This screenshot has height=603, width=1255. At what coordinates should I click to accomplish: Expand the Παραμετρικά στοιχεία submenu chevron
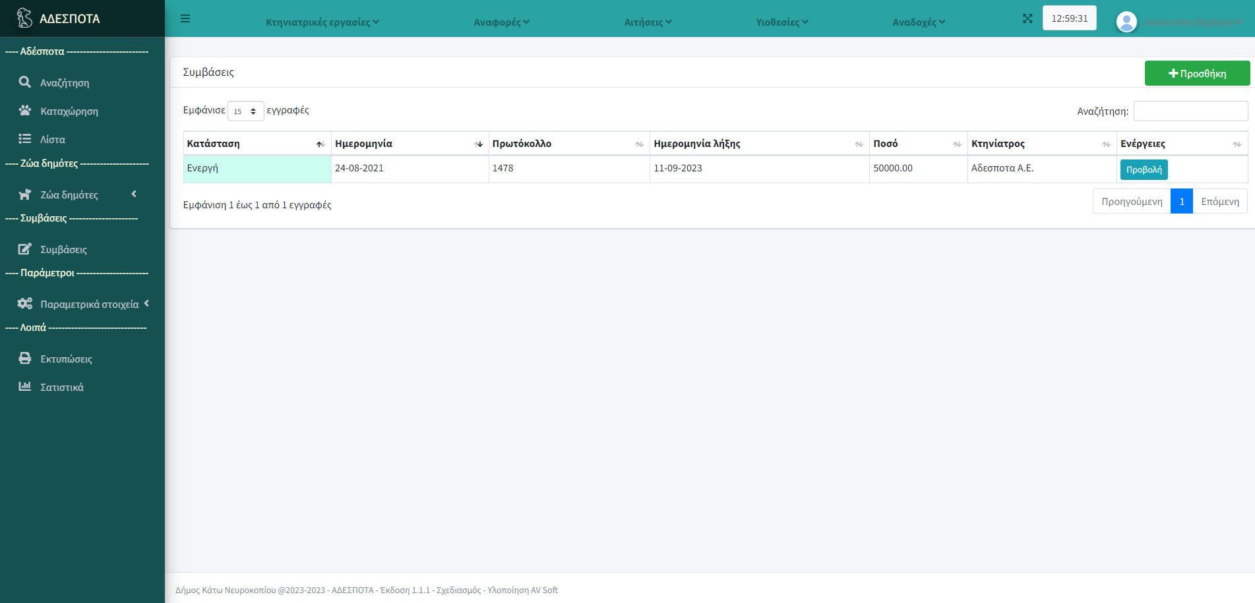(146, 303)
